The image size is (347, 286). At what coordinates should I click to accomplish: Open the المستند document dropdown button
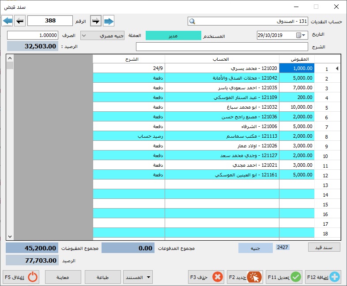[138, 277]
